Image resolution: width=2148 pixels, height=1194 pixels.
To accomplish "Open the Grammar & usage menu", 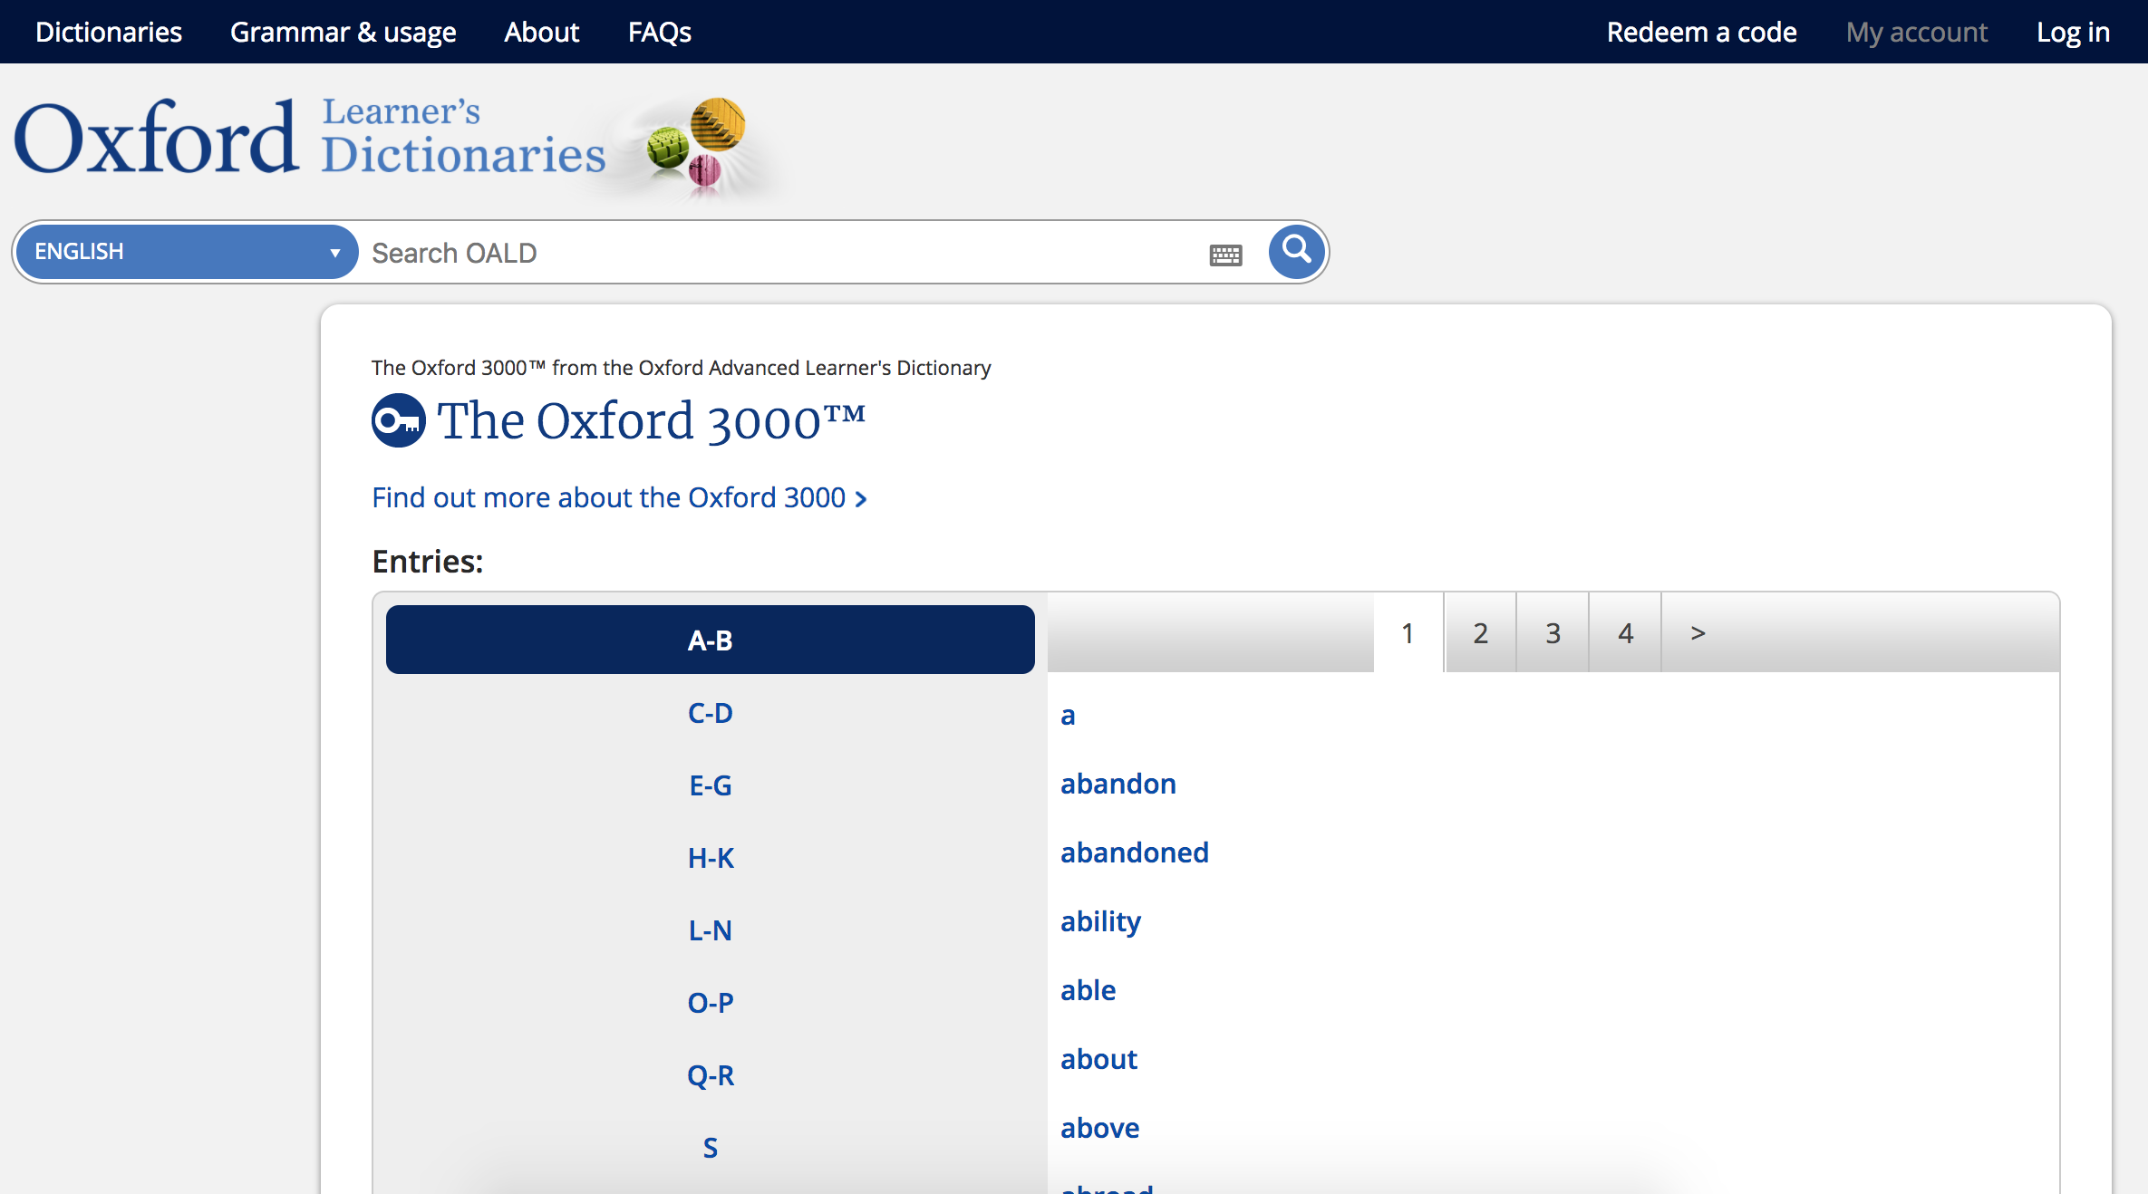I will click(343, 32).
